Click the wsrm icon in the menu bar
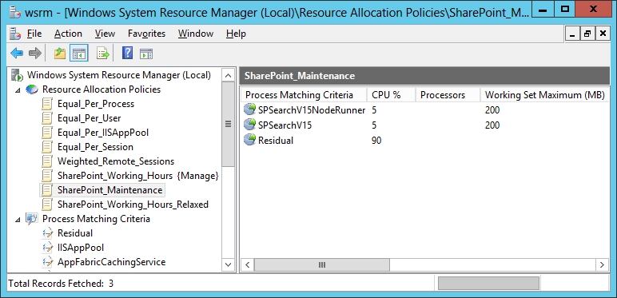This screenshot has width=617, height=298. (x=14, y=34)
